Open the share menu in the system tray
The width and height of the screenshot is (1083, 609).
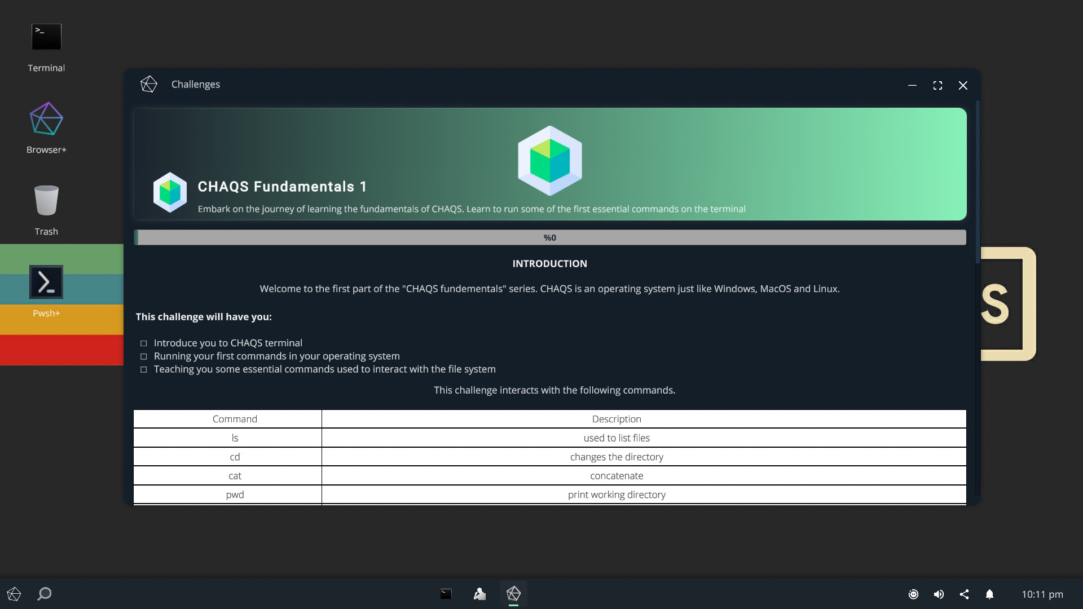pos(964,594)
